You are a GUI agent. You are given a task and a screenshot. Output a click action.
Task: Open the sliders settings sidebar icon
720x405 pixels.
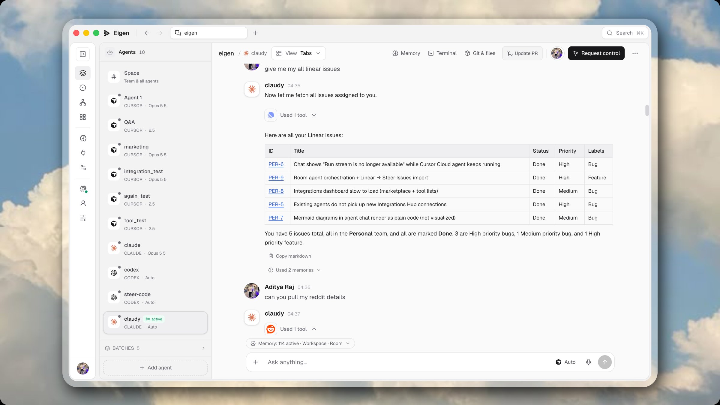[x=83, y=218]
